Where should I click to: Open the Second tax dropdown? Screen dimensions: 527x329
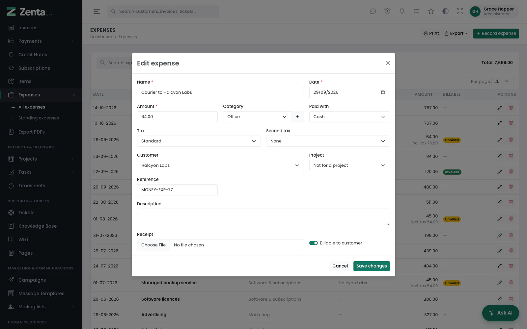tap(328, 141)
